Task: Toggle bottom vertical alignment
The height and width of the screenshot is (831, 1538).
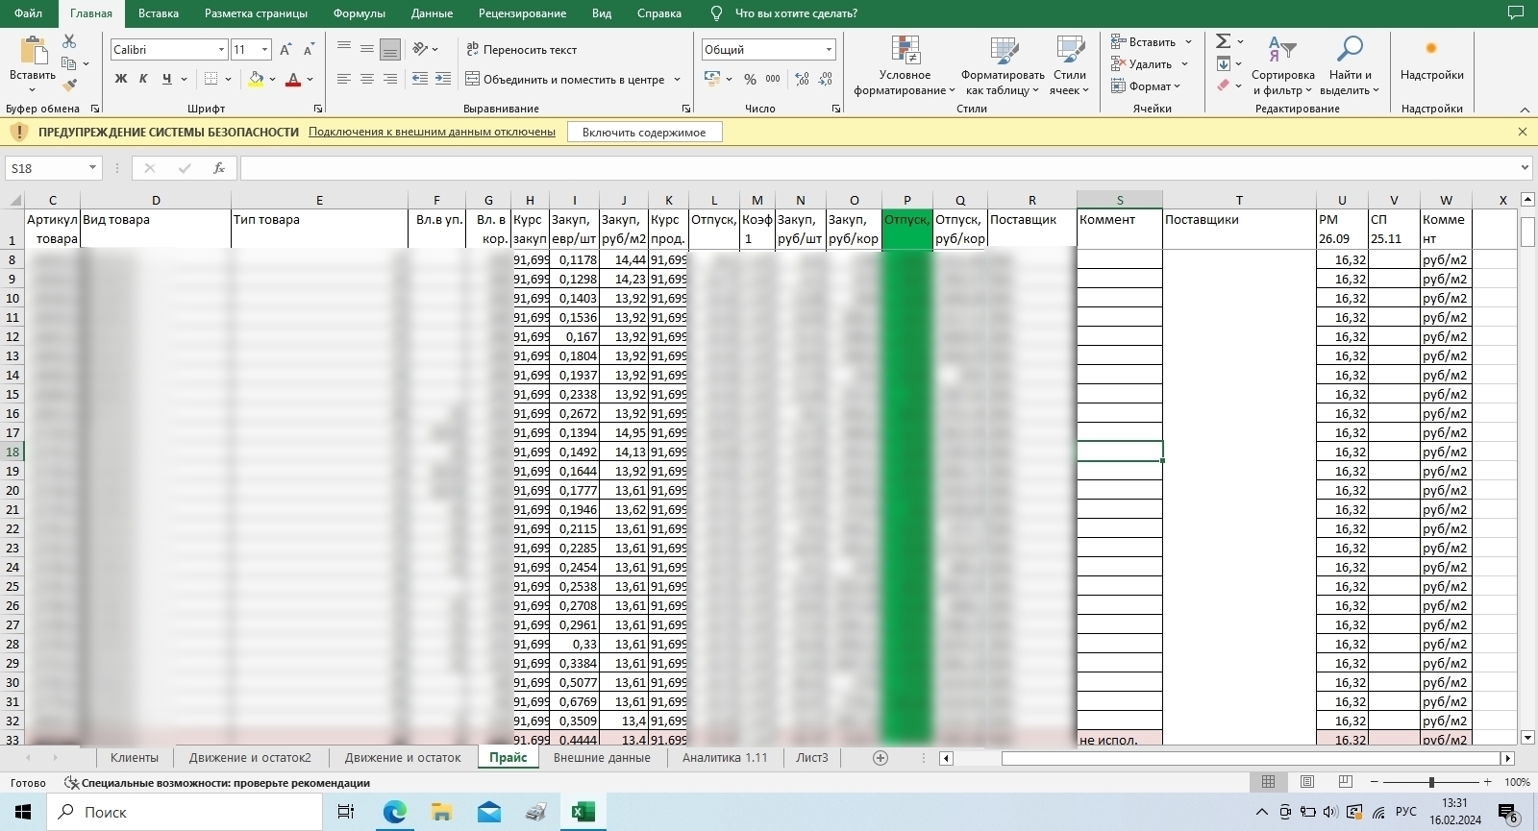Action: (x=390, y=49)
